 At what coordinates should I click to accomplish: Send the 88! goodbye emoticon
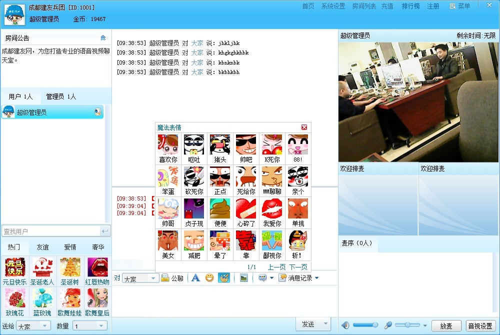298,148
